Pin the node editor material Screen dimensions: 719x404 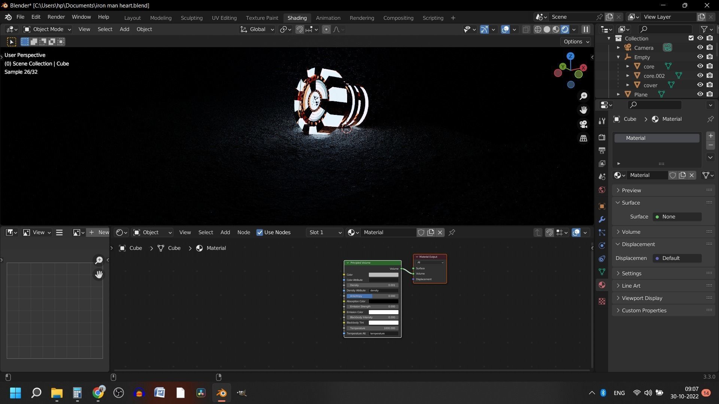(x=452, y=233)
